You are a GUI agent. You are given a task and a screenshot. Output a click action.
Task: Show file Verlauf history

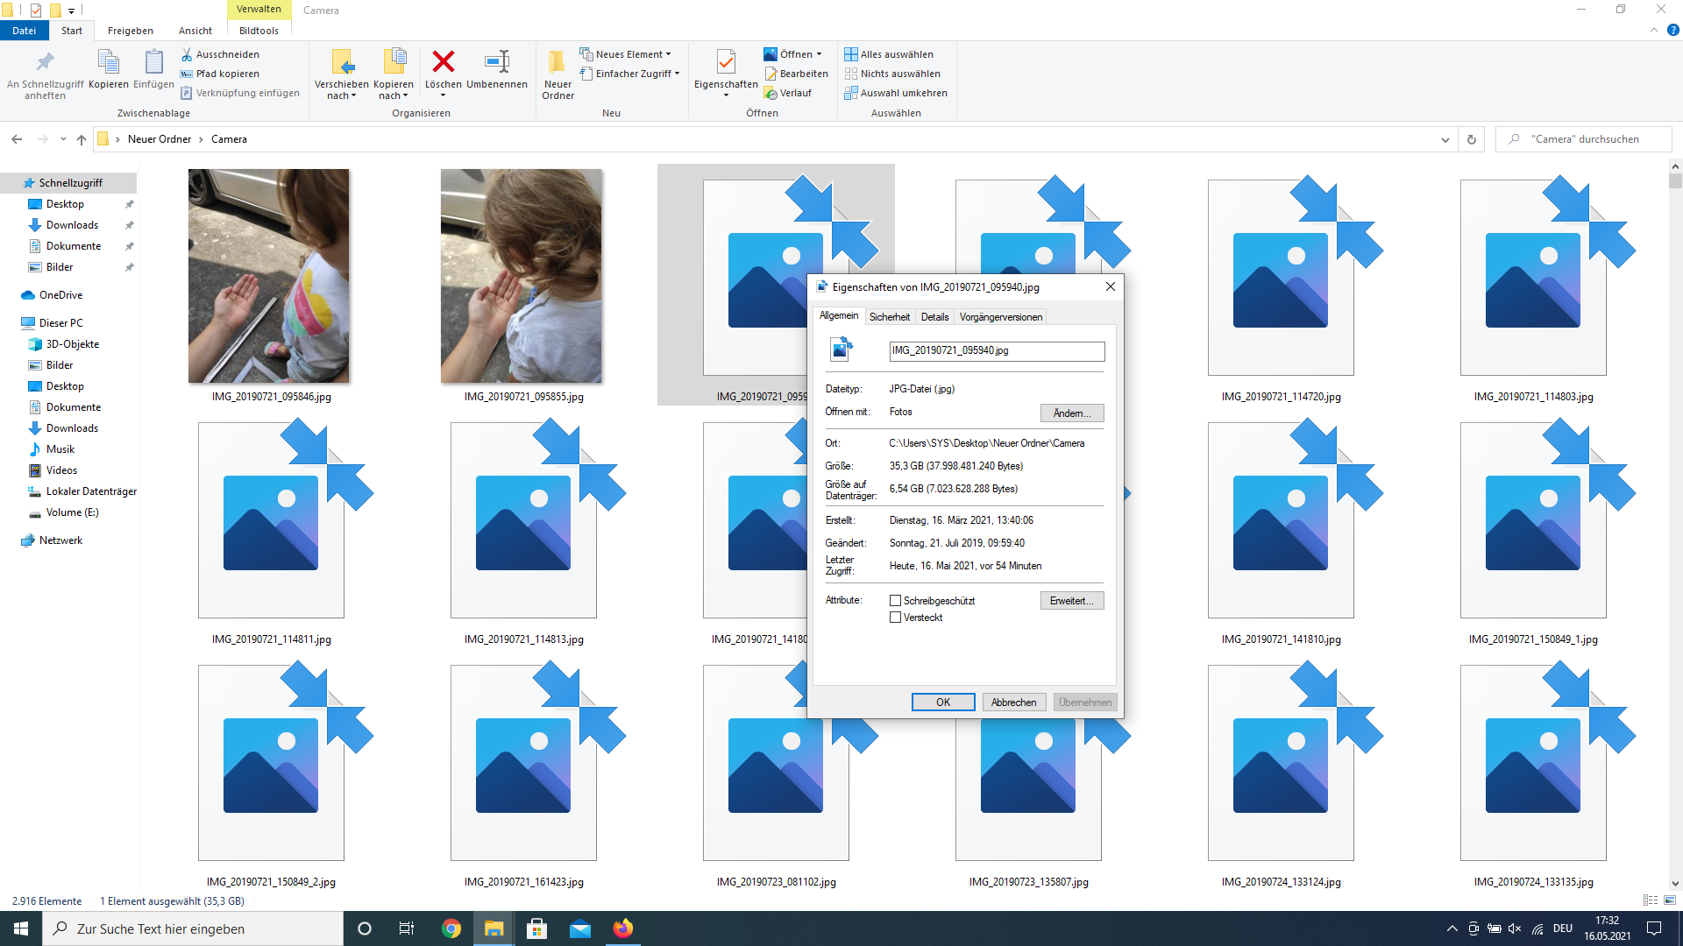coord(788,93)
